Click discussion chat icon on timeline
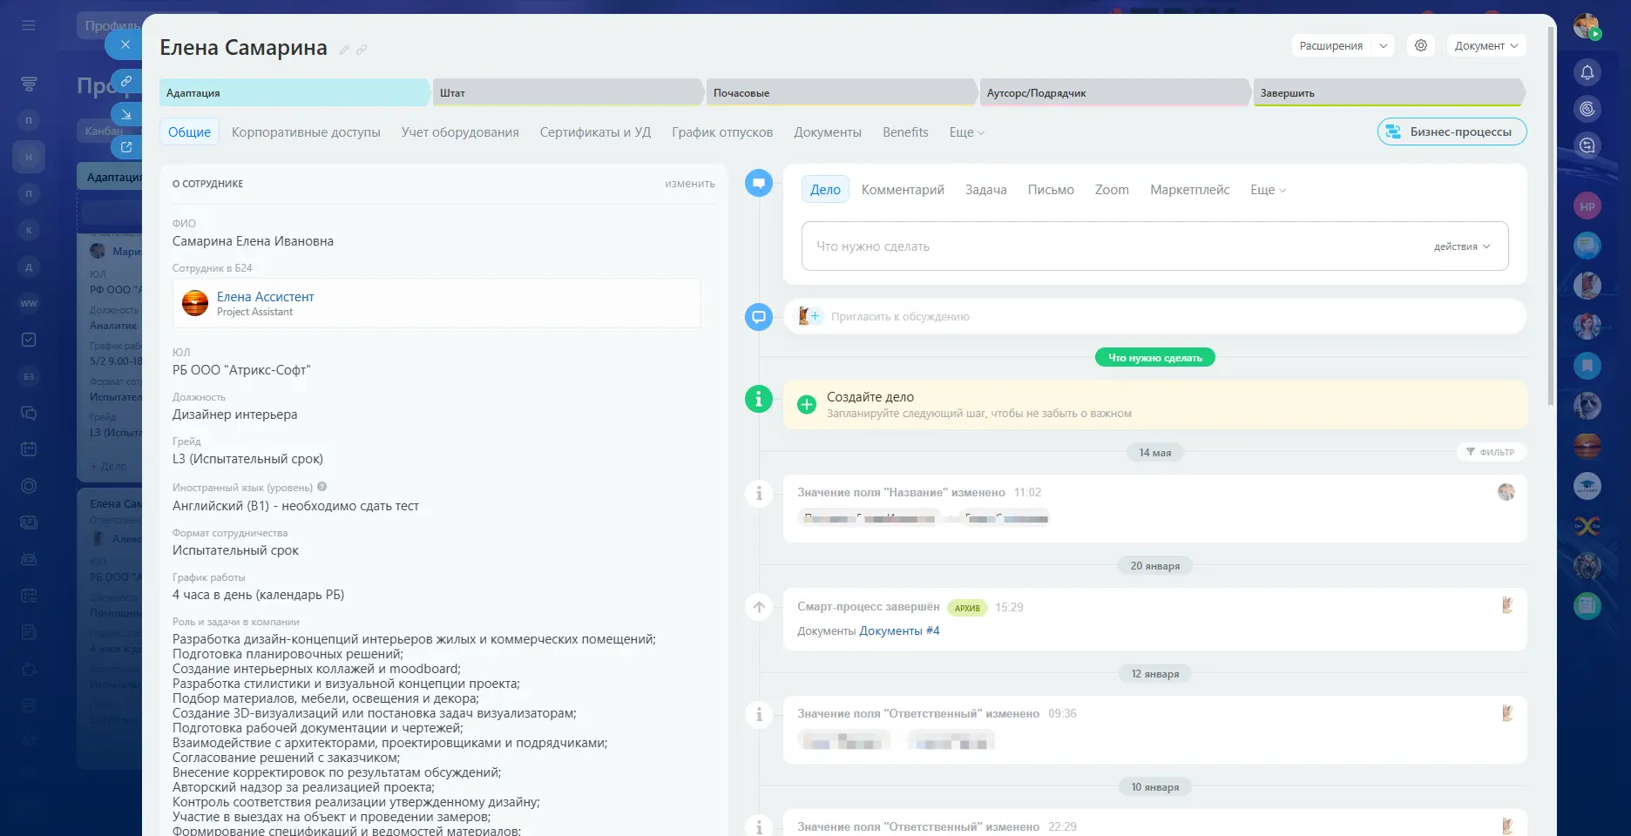Viewport: 1631px width, 836px height. [x=759, y=317]
